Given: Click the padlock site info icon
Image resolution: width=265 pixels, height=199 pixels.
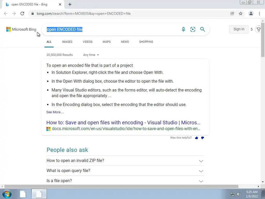Looking at the screenshot, I should (x=33, y=13).
